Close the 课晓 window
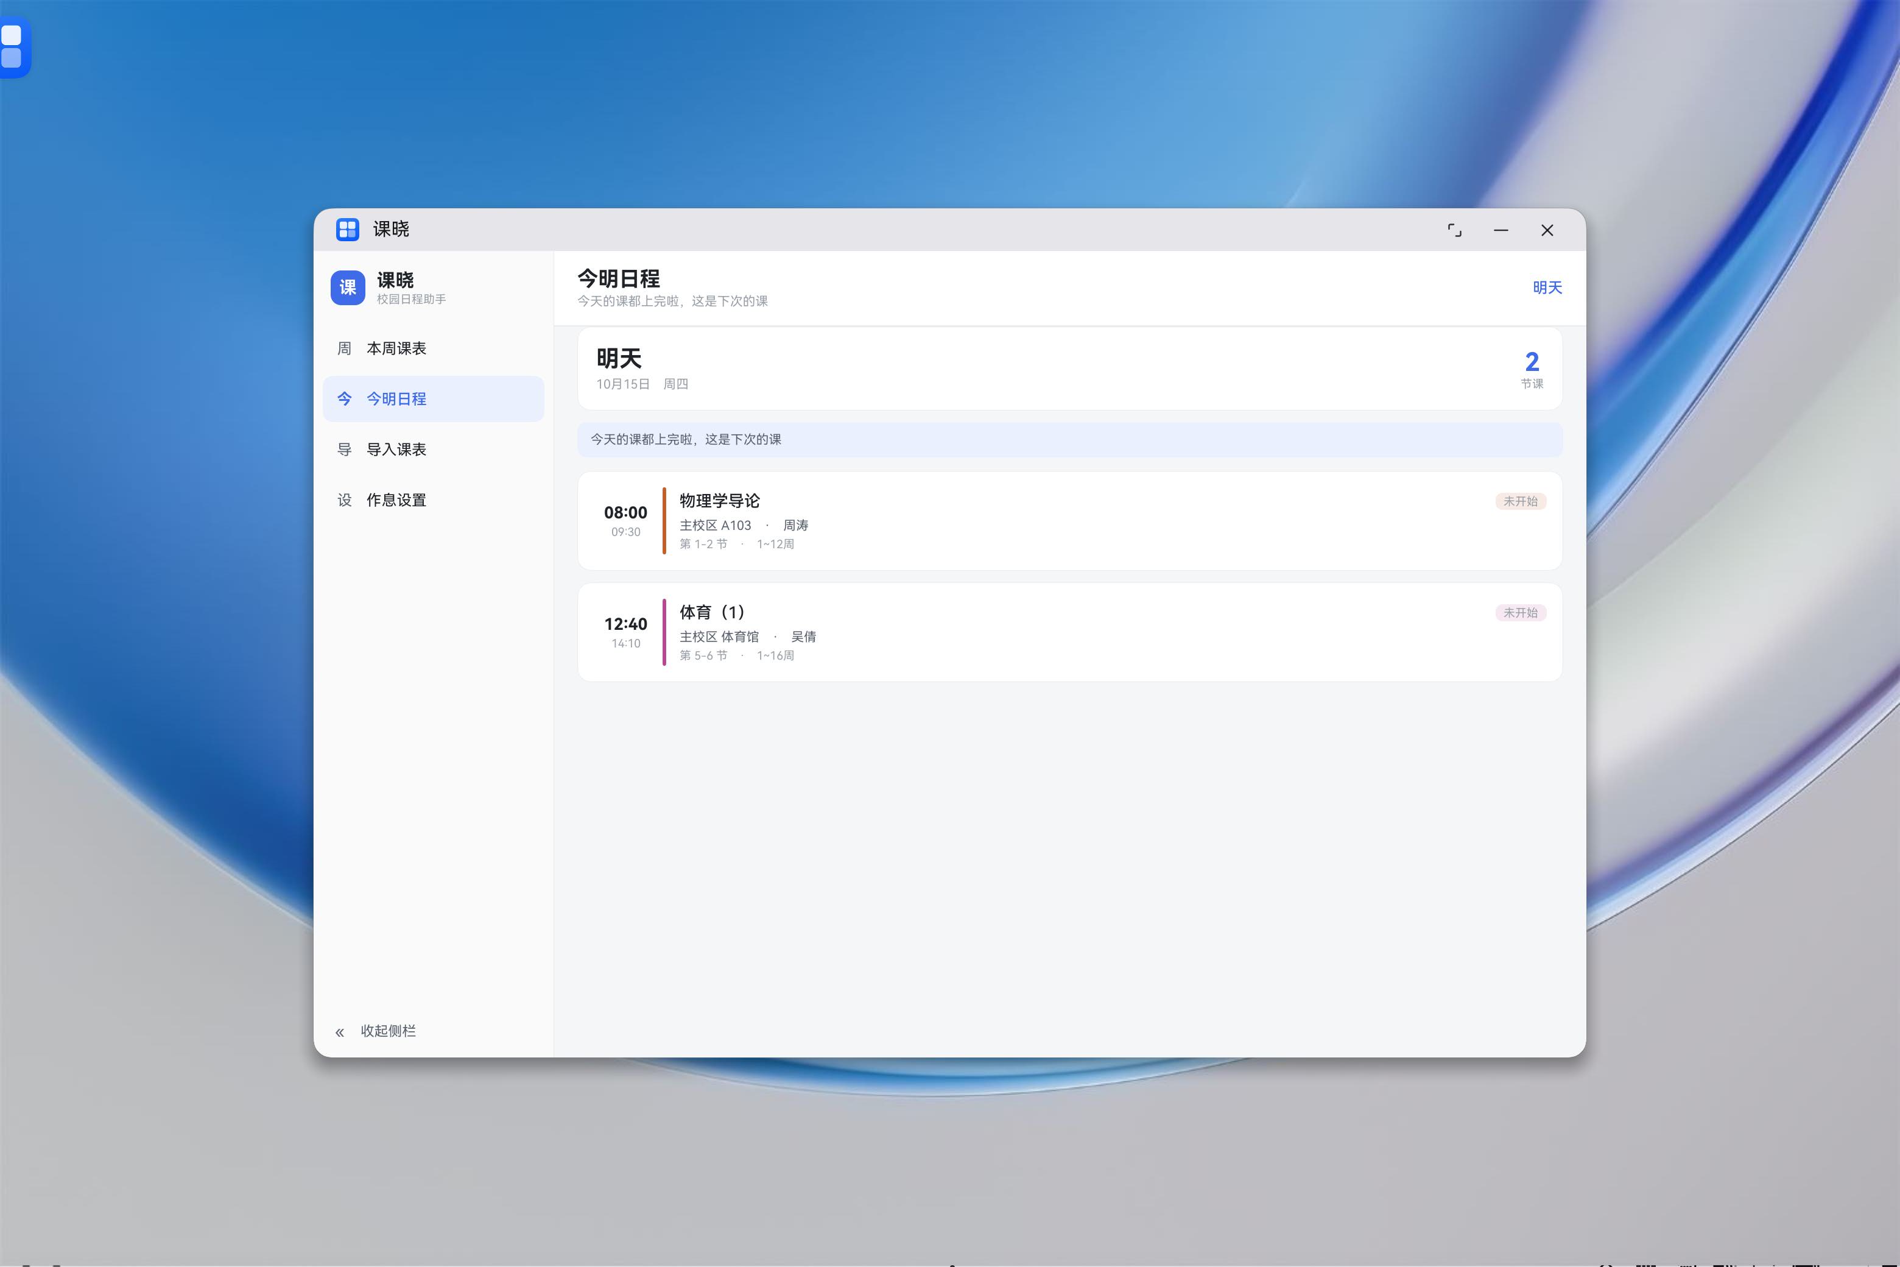Viewport: 1900px width, 1267px height. pos(1547,230)
